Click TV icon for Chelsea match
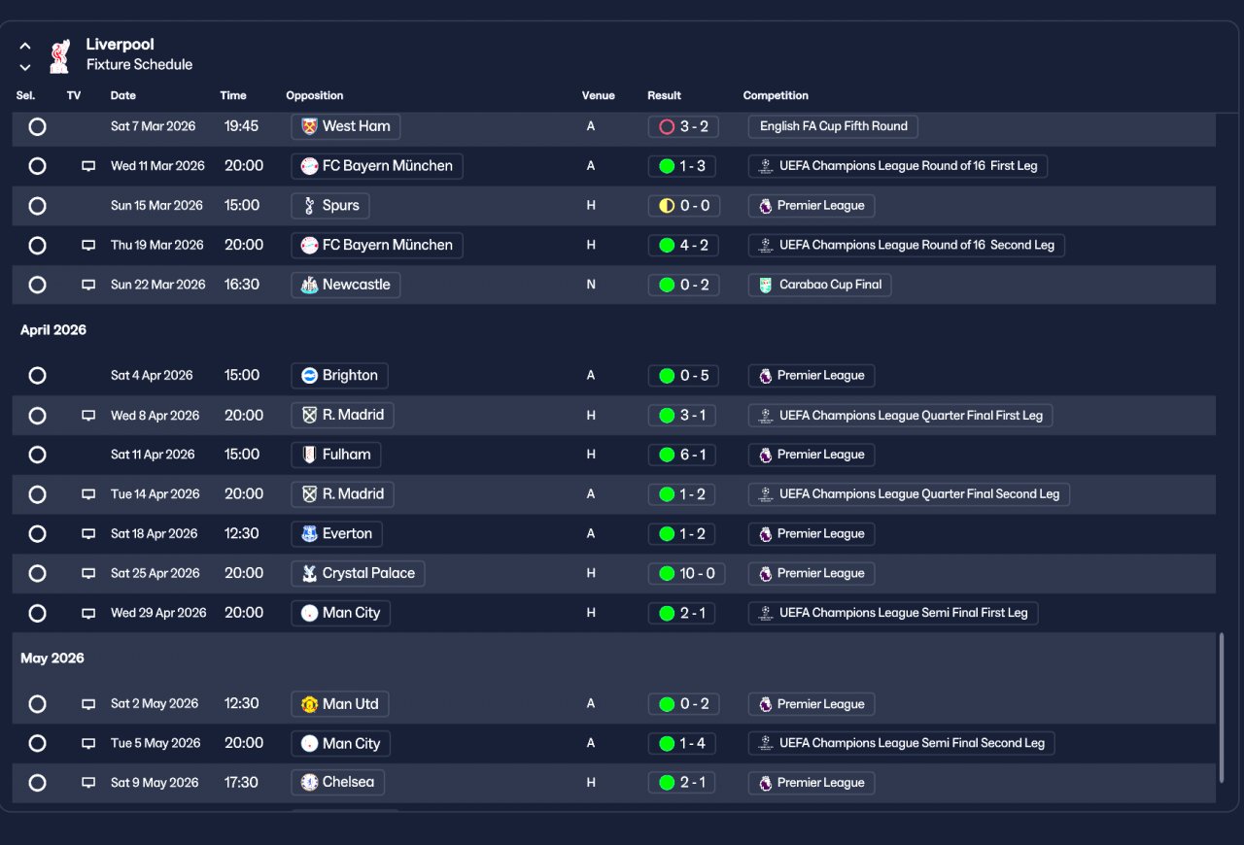1244x845 pixels. (88, 783)
